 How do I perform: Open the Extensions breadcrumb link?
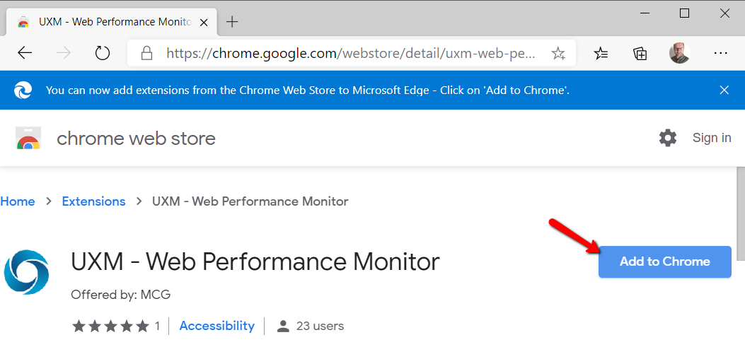pos(93,201)
